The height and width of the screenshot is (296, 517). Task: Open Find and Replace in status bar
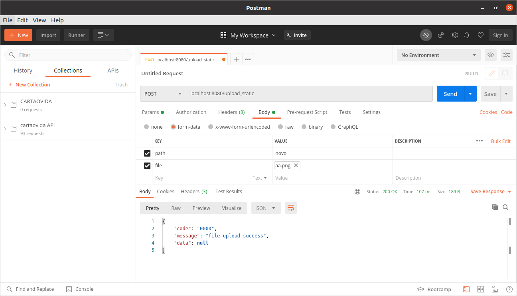30,289
